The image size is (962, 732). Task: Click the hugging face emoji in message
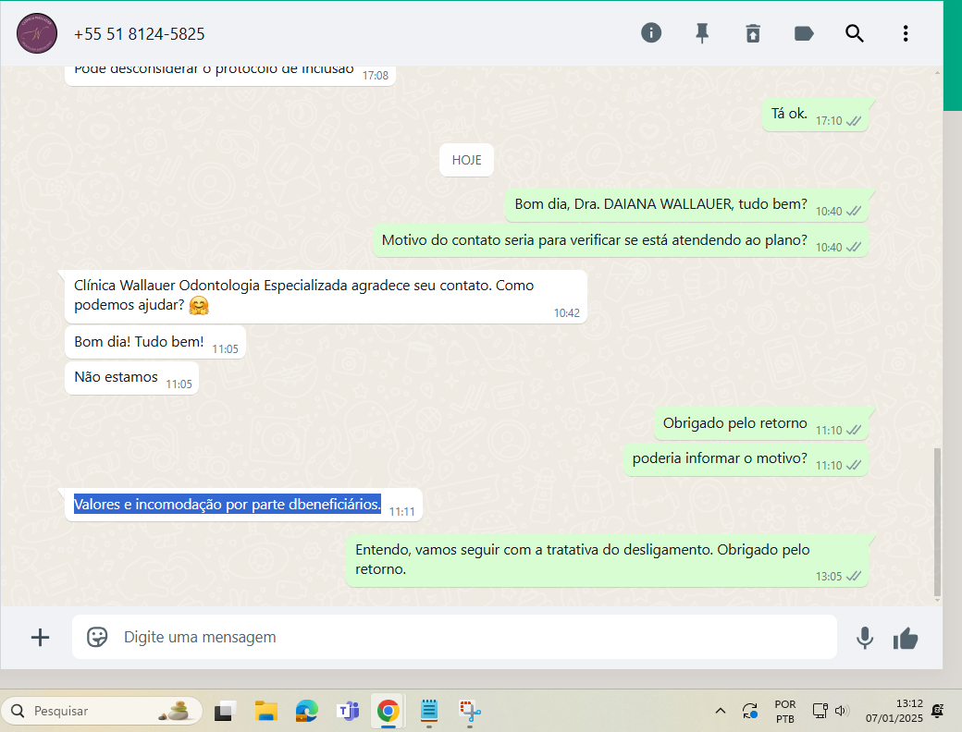tap(199, 305)
